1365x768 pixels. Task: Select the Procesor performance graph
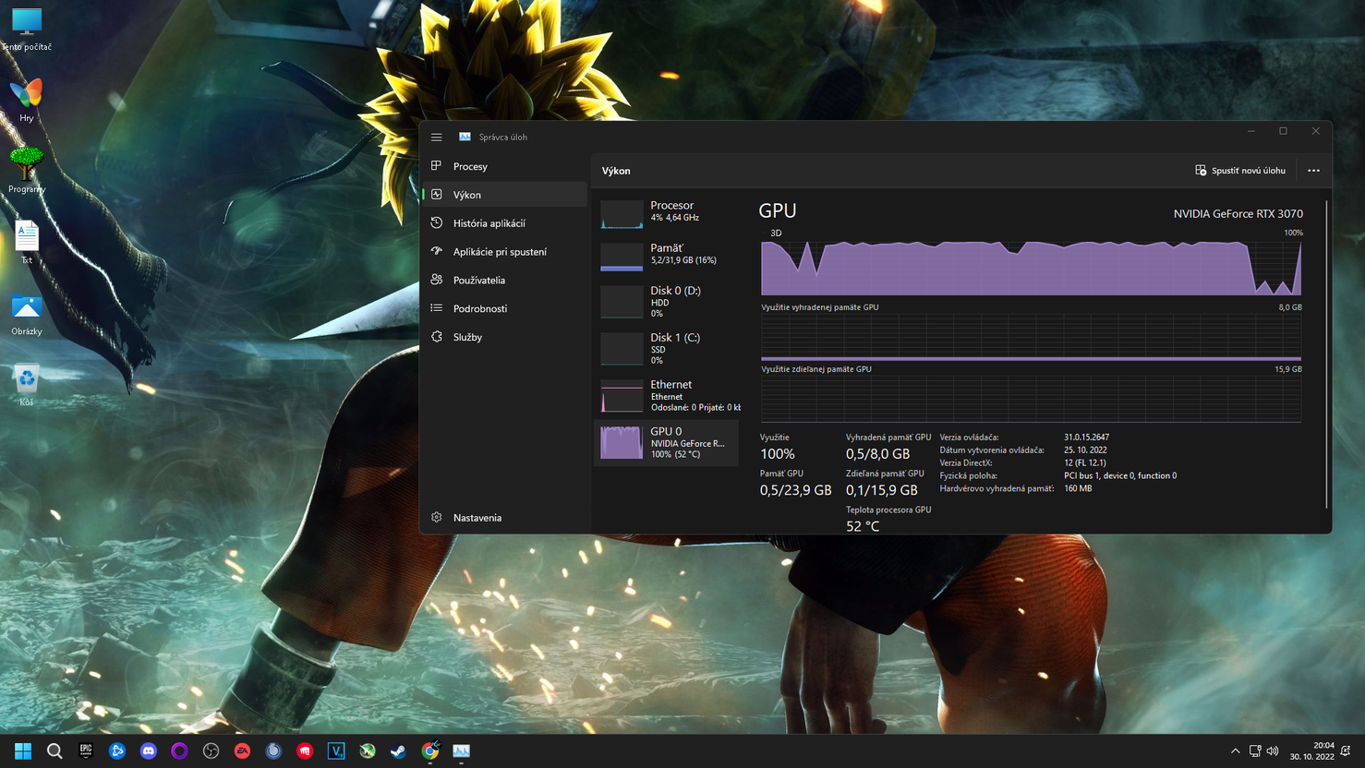[x=667, y=212]
